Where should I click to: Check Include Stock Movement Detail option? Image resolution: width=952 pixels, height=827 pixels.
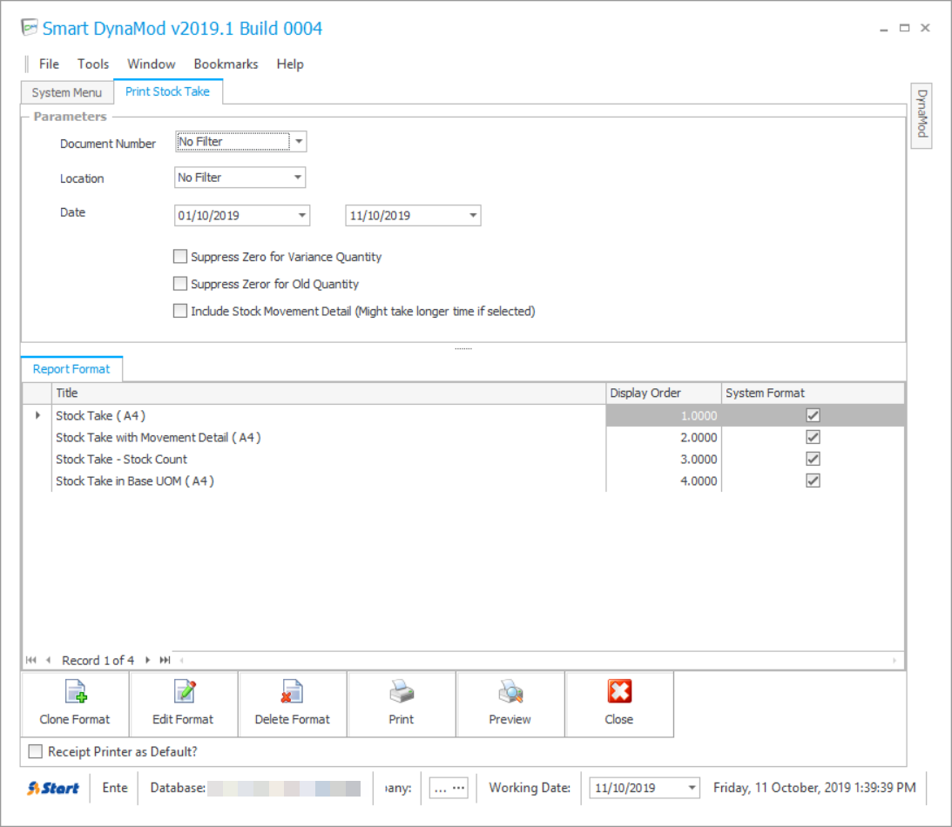(x=179, y=311)
